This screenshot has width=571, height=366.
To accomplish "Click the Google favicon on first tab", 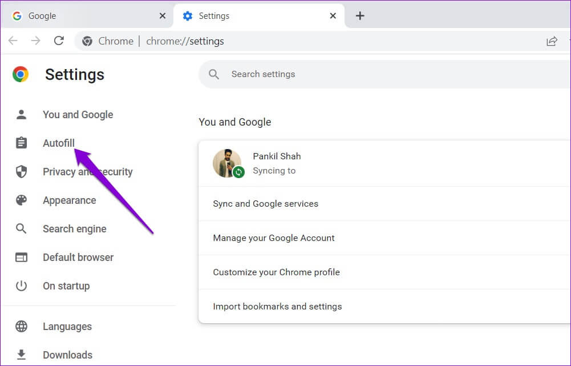I will [17, 16].
